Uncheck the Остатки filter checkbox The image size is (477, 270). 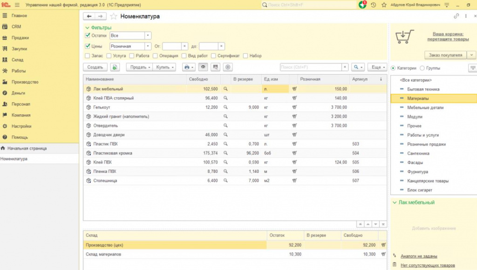88,35
